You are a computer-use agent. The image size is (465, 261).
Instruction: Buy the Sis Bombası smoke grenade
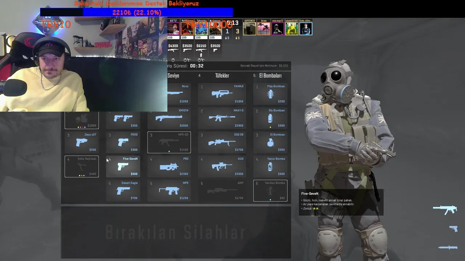click(x=270, y=118)
